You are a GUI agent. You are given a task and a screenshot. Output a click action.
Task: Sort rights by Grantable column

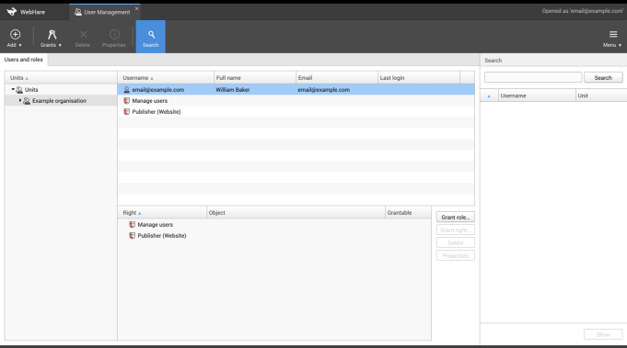click(408, 212)
